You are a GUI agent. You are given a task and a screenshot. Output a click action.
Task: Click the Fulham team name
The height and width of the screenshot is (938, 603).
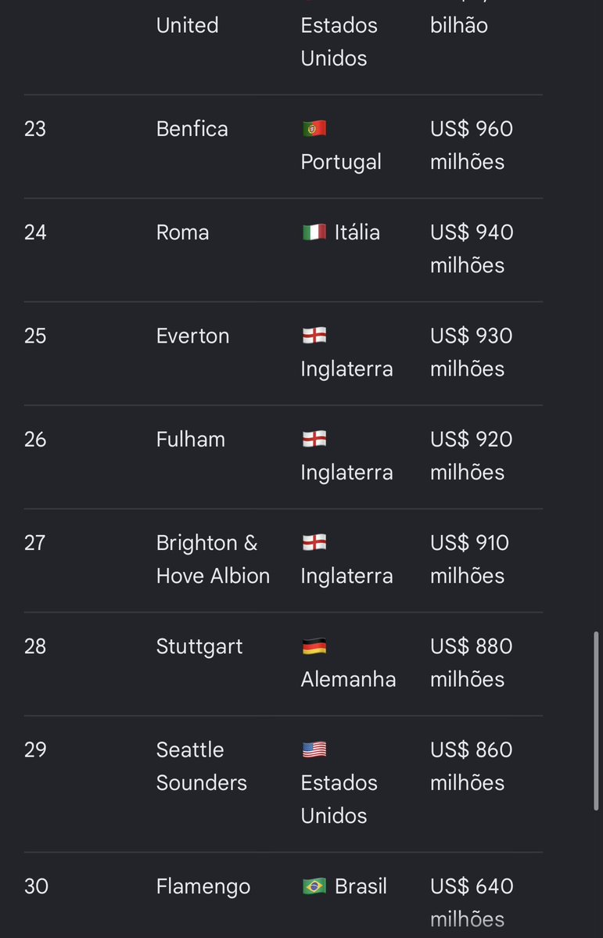tap(191, 439)
